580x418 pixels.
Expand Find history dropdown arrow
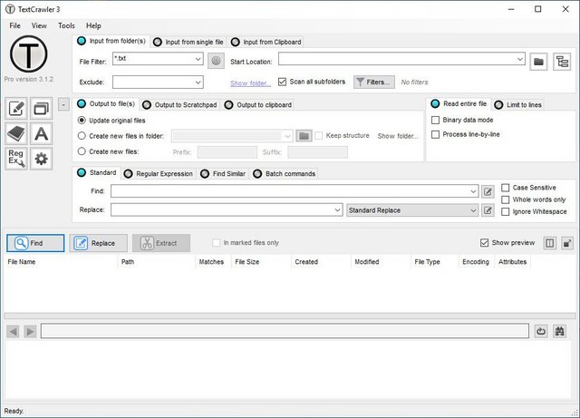tap(473, 191)
